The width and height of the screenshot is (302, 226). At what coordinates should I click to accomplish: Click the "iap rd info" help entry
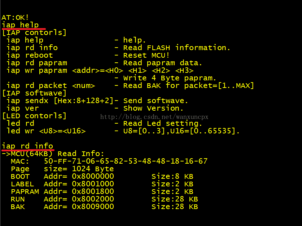point(32,48)
